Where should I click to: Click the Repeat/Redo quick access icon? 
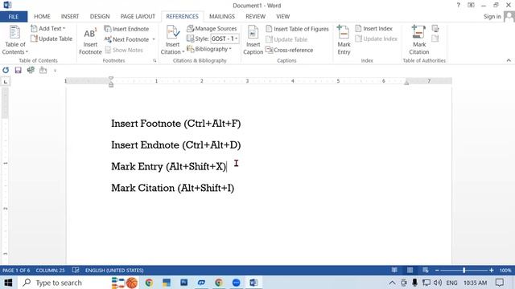tap(6, 70)
